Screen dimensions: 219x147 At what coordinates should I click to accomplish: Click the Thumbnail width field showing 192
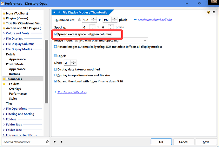87,20
